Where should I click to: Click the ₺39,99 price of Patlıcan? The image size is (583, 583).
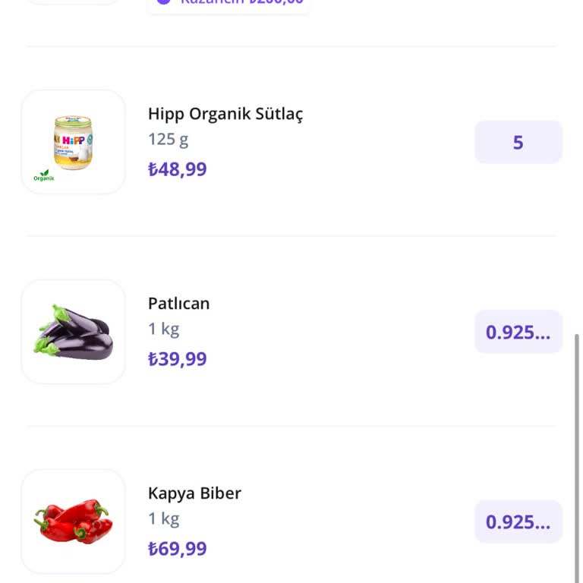coord(178,359)
